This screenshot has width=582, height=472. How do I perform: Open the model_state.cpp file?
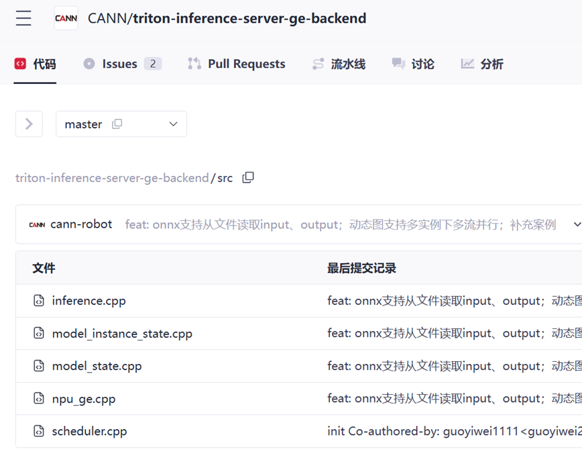97,366
